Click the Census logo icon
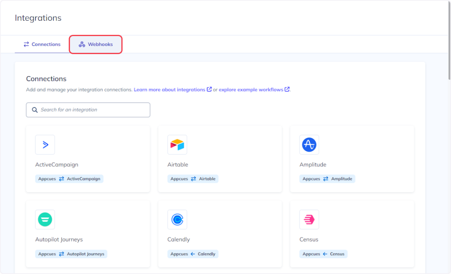Screen dimensions: 451x274 point(309,219)
